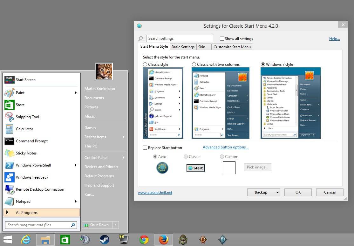Open the Customize Start Menu tab
The width and height of the screenshot is (354, 246).
click(x=232, y=47)
